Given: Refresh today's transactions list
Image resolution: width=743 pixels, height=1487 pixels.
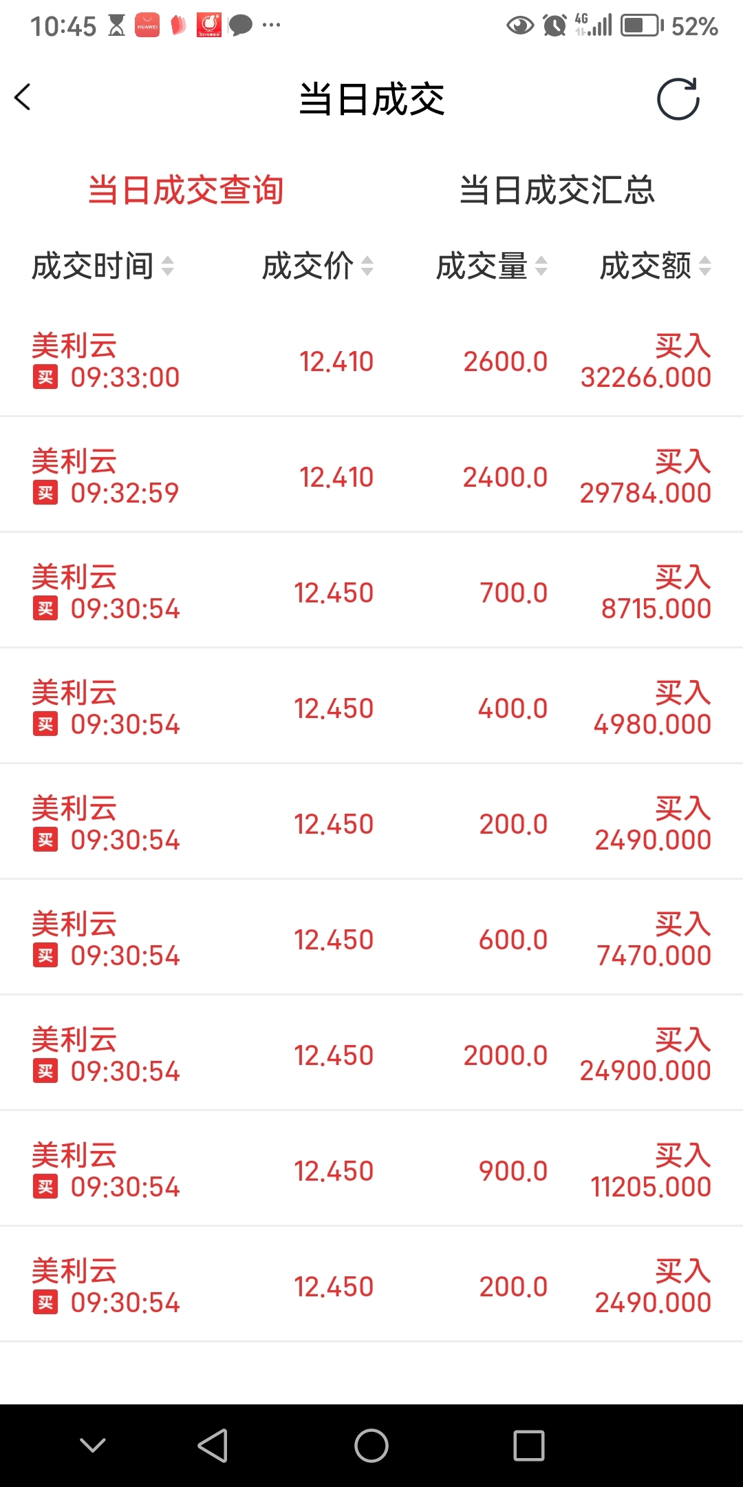Looking at the screenshot, I should coord(678,99).
